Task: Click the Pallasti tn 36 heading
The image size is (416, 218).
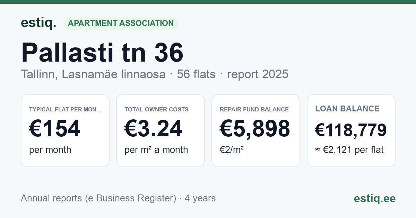Action: coord(102,53)
